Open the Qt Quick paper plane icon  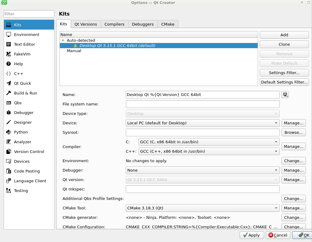pyautogui.click(x=9, y=83)
